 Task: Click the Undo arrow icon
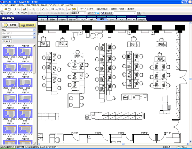(x=43, y=9)
